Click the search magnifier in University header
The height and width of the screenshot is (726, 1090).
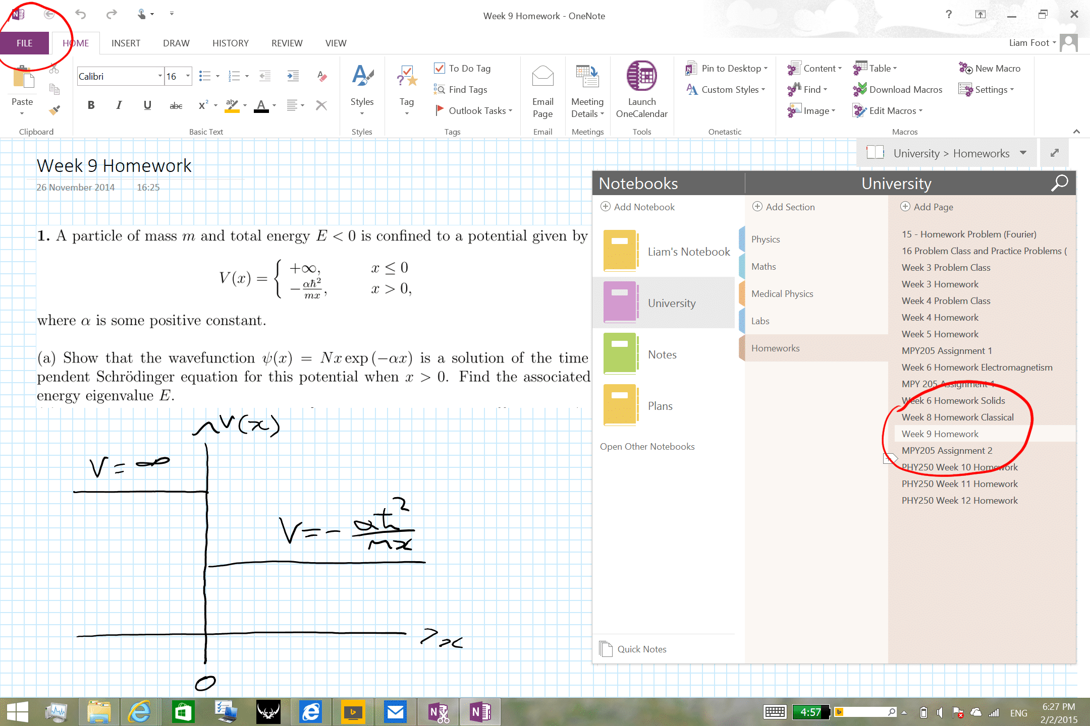tap(1059, 183)
